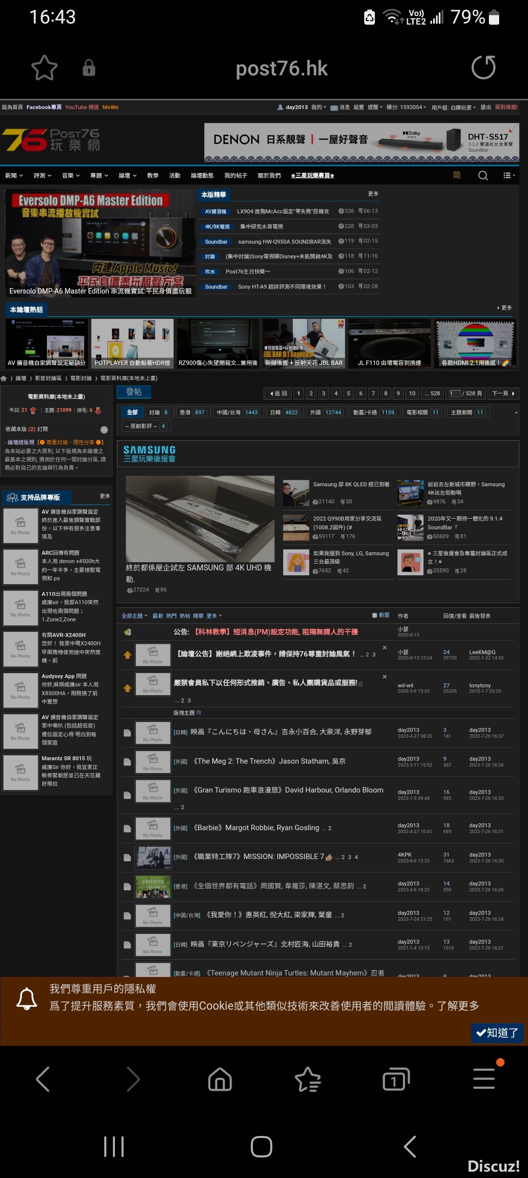Expand the 評測 nav dropdown
Viewport: 528px width, 1178px height.
click(x=43, y=176)
